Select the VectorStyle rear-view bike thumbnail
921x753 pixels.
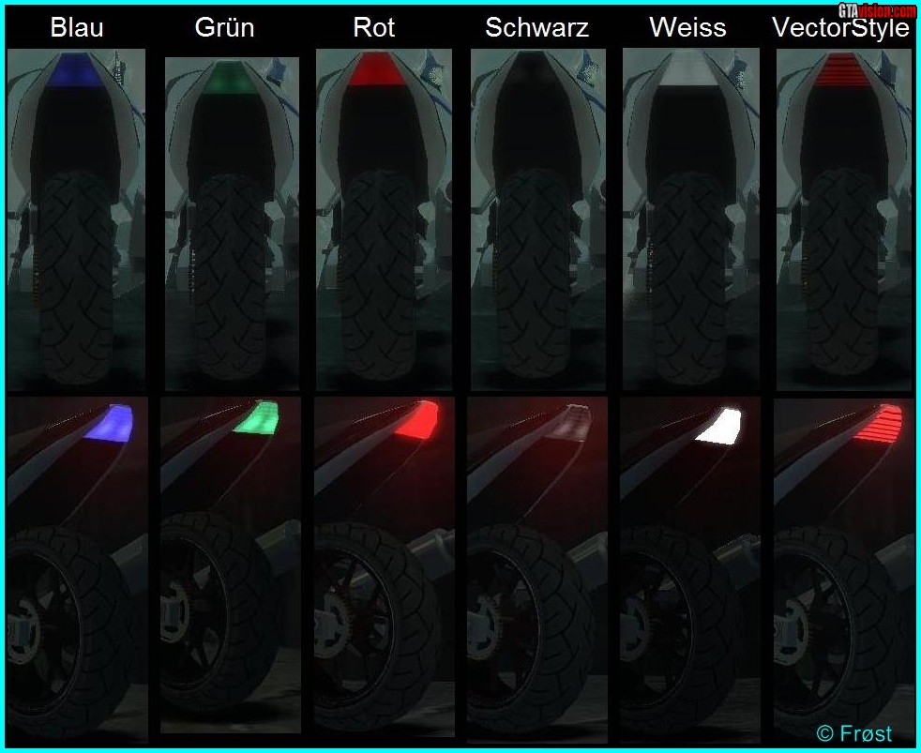(844, 219)
